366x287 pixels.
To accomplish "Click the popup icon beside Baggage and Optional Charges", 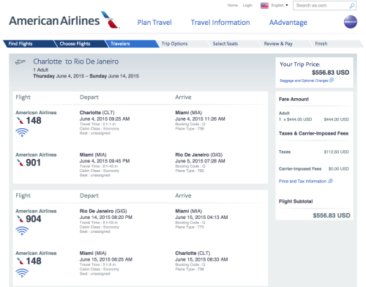I will click(332, 80).
